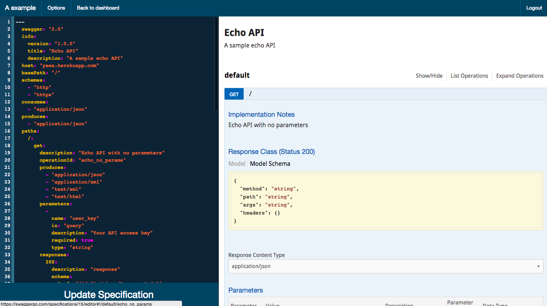The height and width of the screenshot is (306, 547).
Task: Click - "application/xml" line in editor
Action: tap(74, 182)
